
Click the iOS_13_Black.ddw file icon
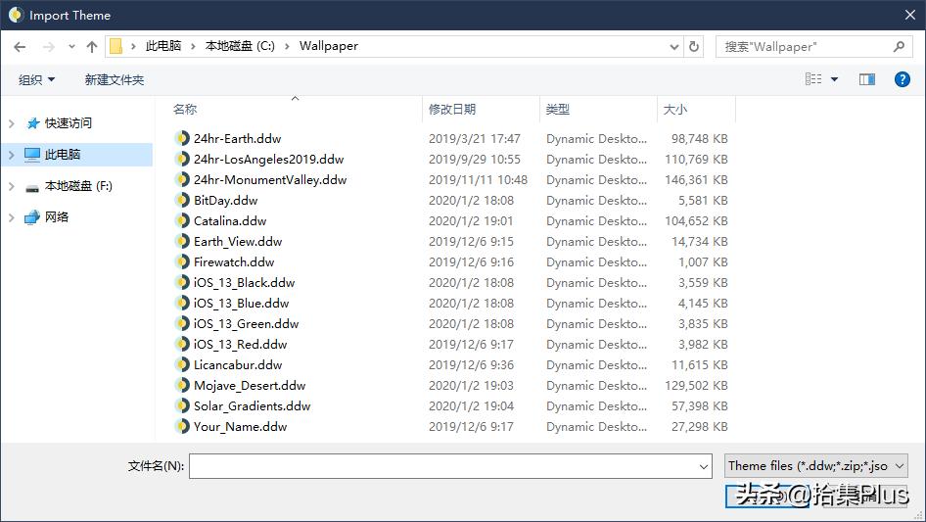(x=182, y=282)
